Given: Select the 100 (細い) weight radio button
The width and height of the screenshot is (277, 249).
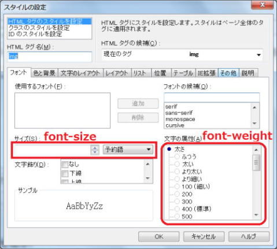Looking at the screenshot, I should [177, 187].
